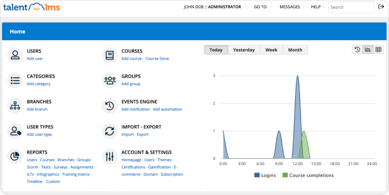
Task: Click the Add course link
Action: (x=132, y=58)
